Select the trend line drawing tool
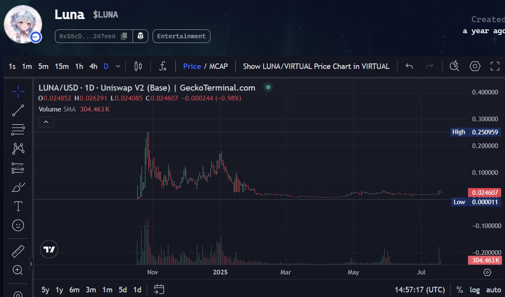Screen dimensions: 505x297 click(x=18, y=110)
